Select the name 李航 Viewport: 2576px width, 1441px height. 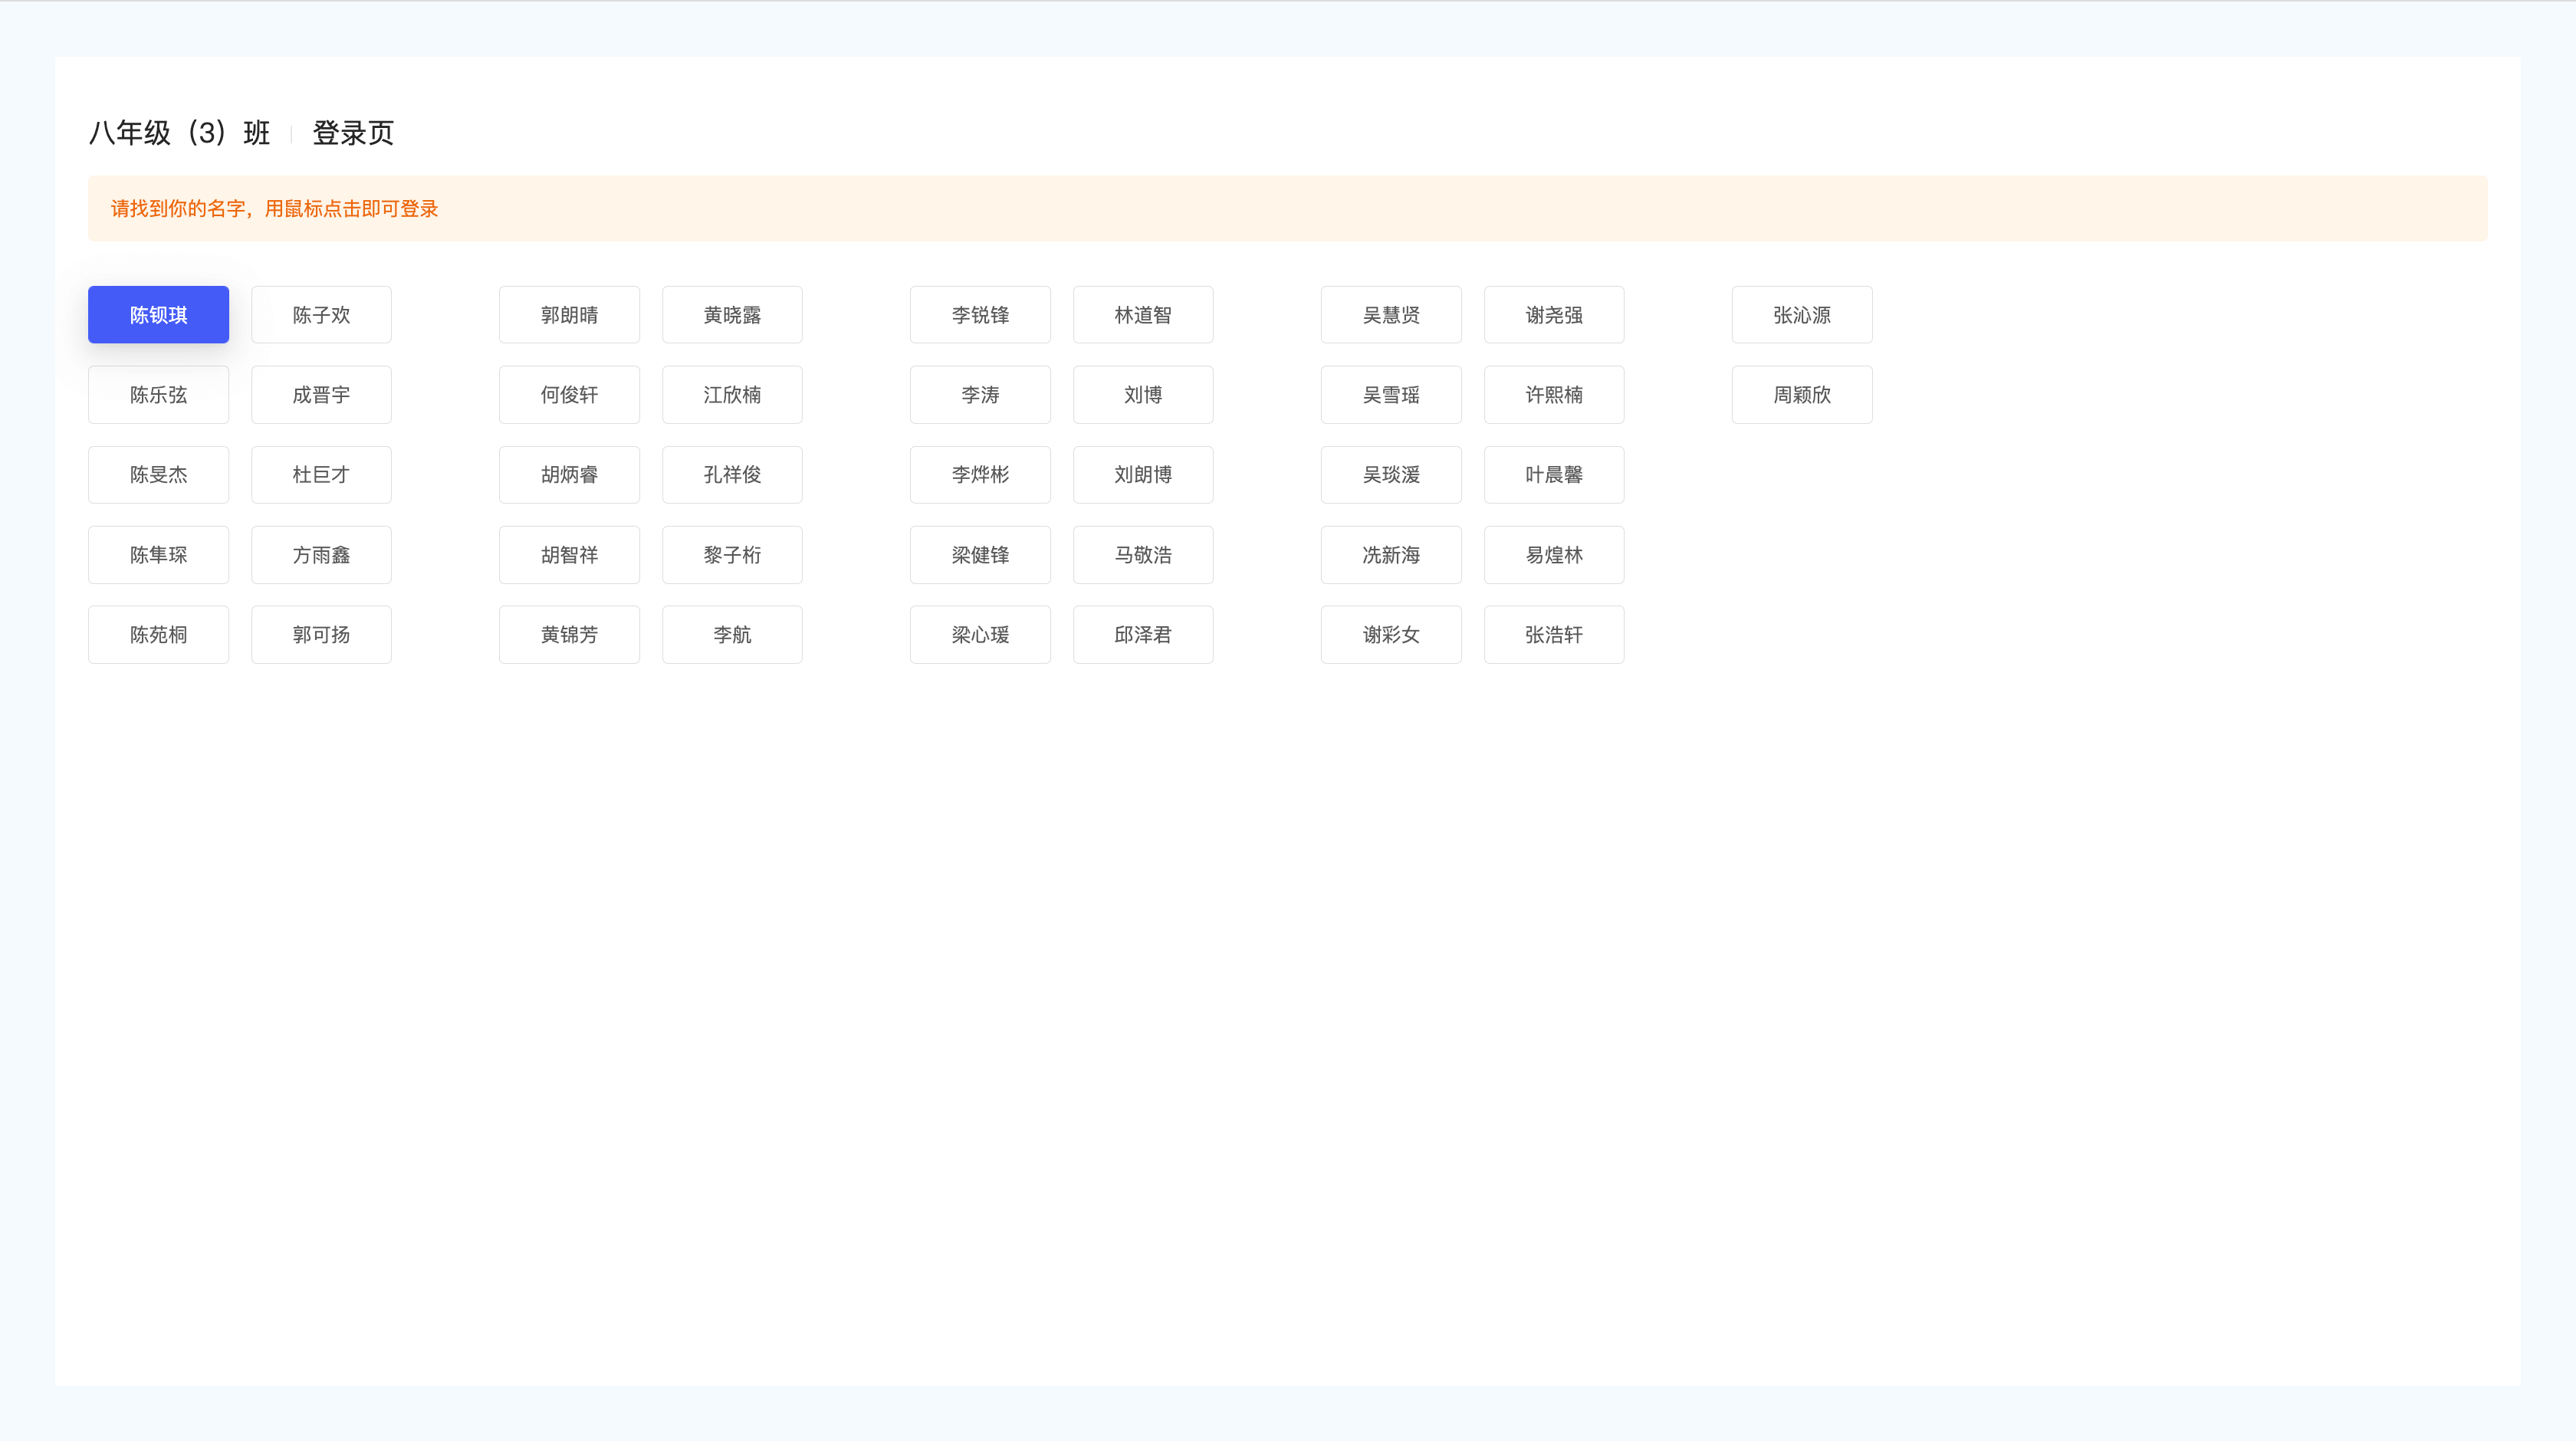pyautogui.click(x=732, y=635)
